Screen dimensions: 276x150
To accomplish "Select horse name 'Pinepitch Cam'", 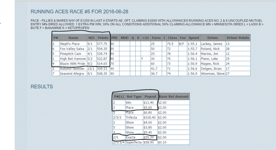I will [x=70, y=54].
